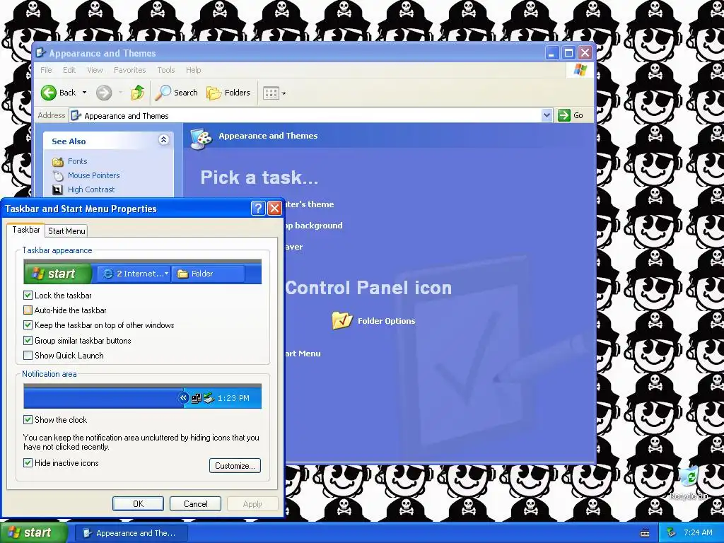Open Folder Options link
Image resolution: width=724 pixels, height=543 pixels.
pyautogui.click(x=387, y=321)
